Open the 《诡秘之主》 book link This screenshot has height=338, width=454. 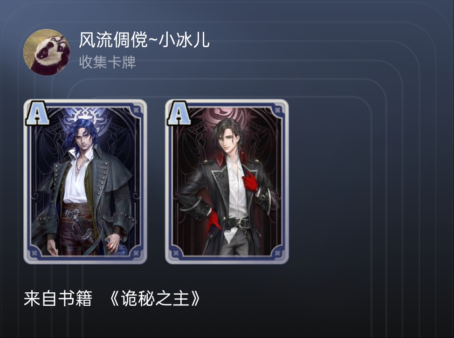pos(155,298)
